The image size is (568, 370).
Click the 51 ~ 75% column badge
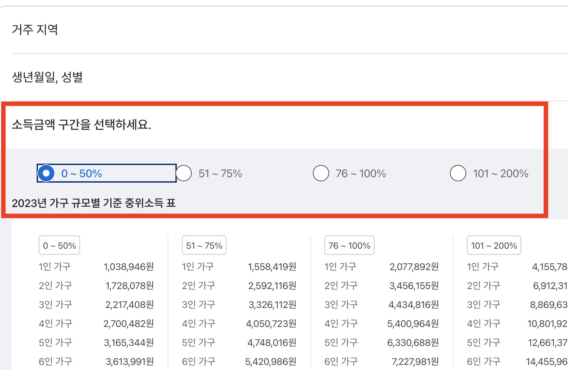(x=204, y=245)
